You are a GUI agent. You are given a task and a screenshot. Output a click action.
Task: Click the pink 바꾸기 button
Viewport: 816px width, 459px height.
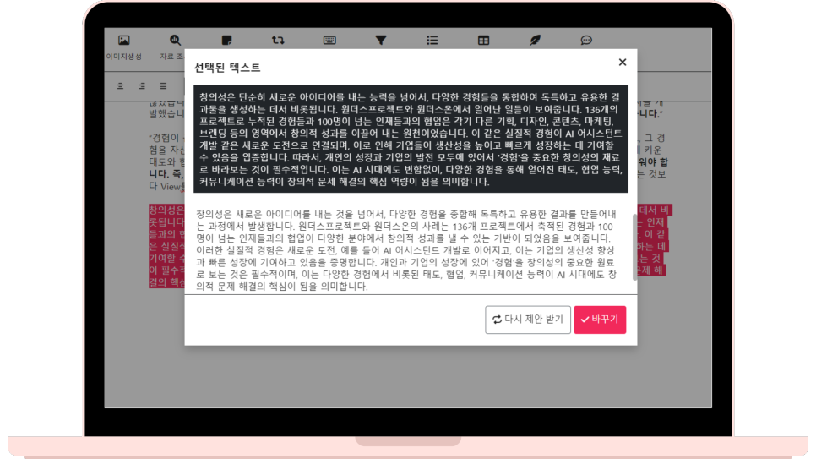[x=600, y=320]
